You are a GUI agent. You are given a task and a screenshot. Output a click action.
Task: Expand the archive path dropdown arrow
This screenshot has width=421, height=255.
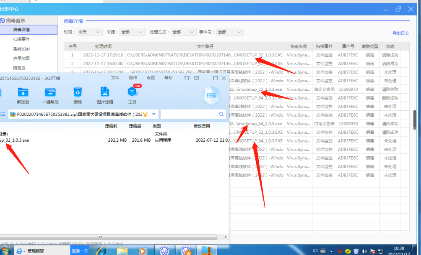(154, 114)
